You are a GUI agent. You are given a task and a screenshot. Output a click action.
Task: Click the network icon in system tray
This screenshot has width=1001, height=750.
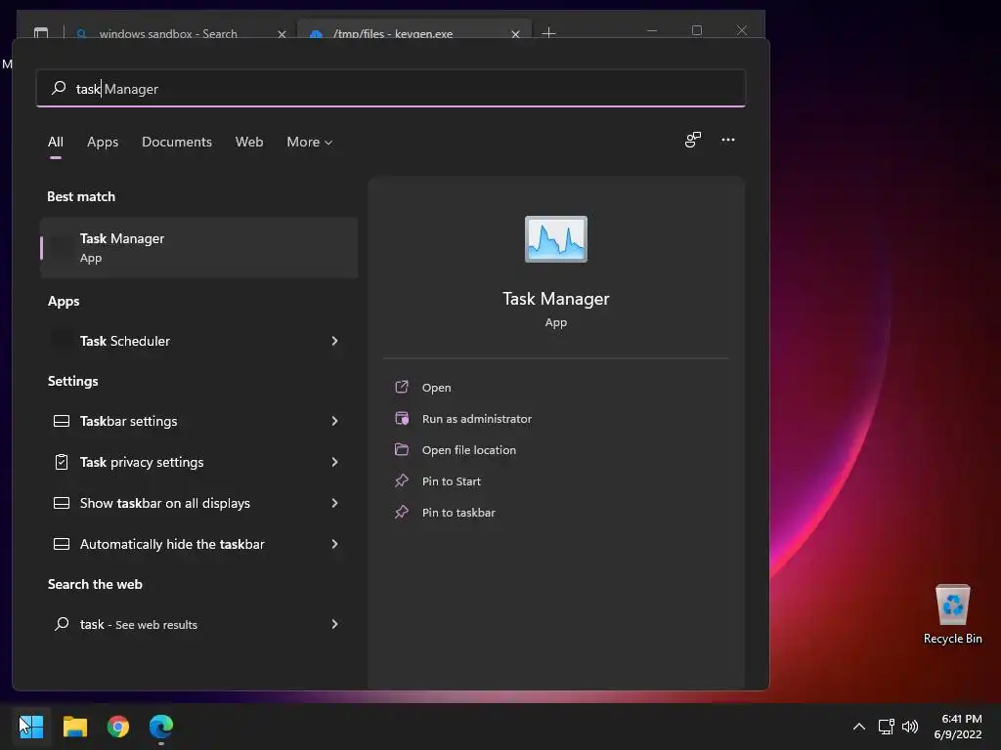click(x=886, y=727)
